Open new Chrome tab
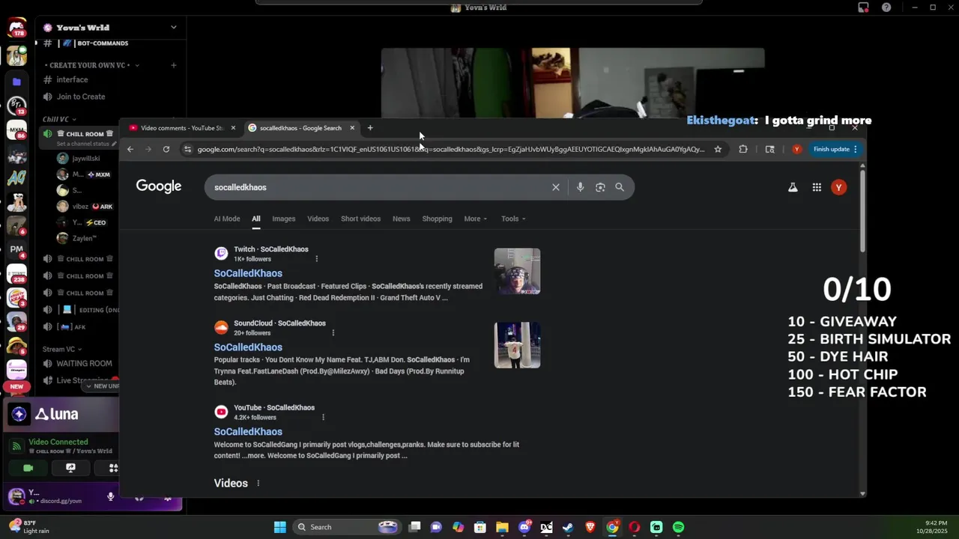The height and width of the screenshot is (539, 959). tap(370, 128)
